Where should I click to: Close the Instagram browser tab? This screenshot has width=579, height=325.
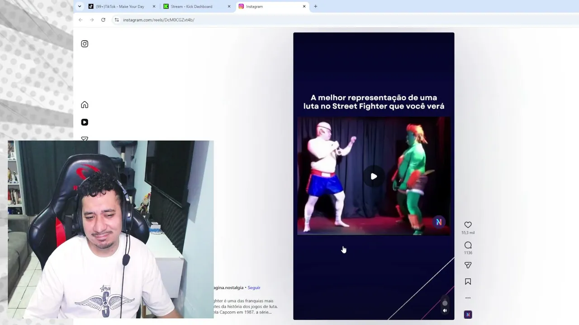click(304, 6)
